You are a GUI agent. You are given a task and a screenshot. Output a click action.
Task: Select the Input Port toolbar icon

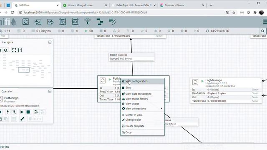(38, 22)
